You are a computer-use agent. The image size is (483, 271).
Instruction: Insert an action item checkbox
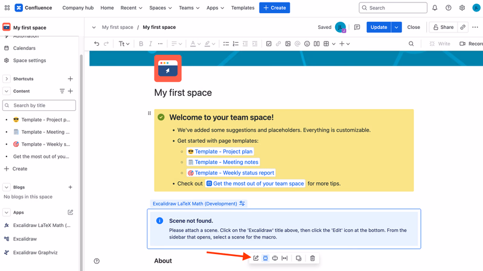pos(269,43)
